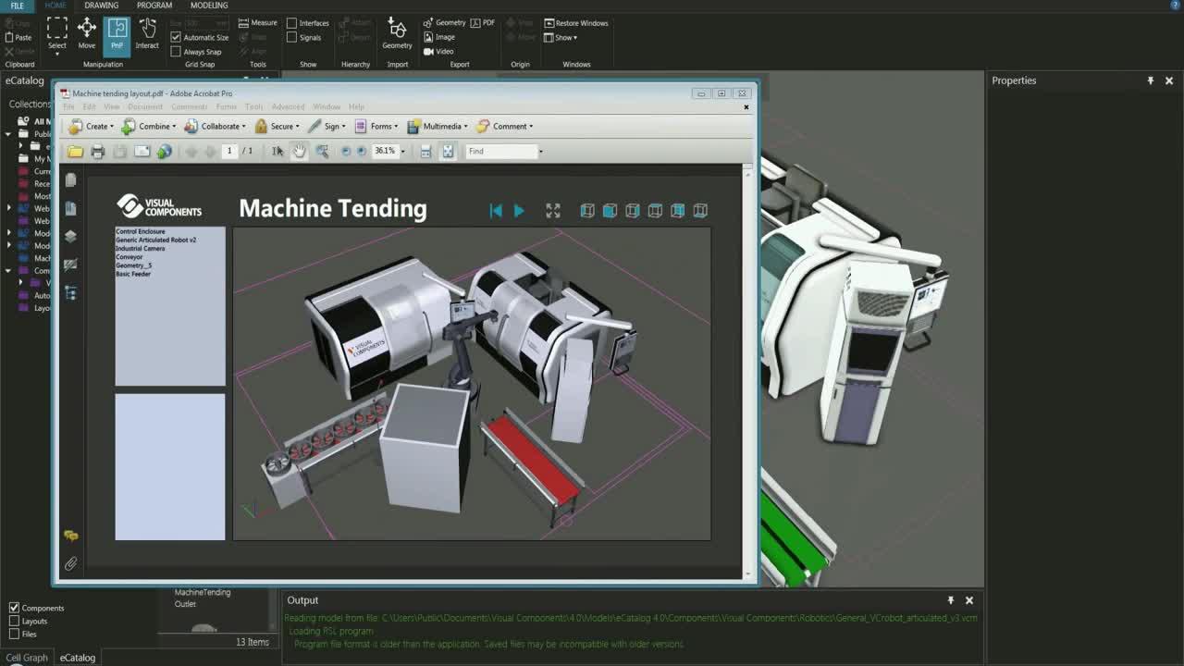Open the Attachments panel paperclip icon

click(x=71, y=563)
